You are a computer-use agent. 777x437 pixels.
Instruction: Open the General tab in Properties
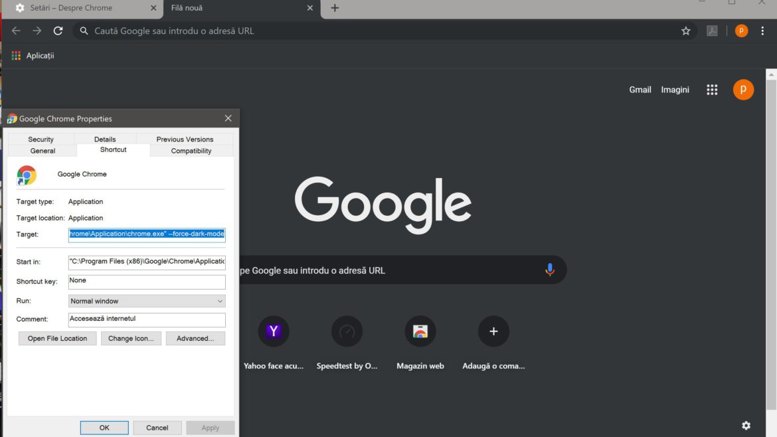(43, 151)
